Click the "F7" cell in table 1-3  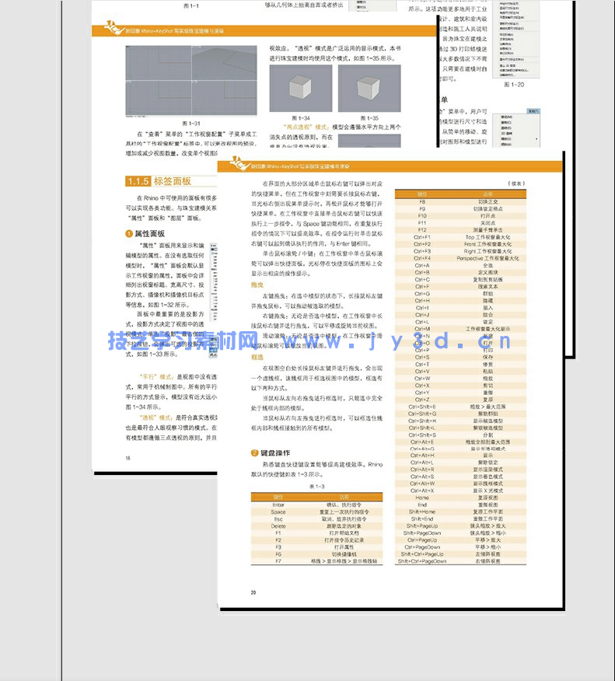click(278, 561)
